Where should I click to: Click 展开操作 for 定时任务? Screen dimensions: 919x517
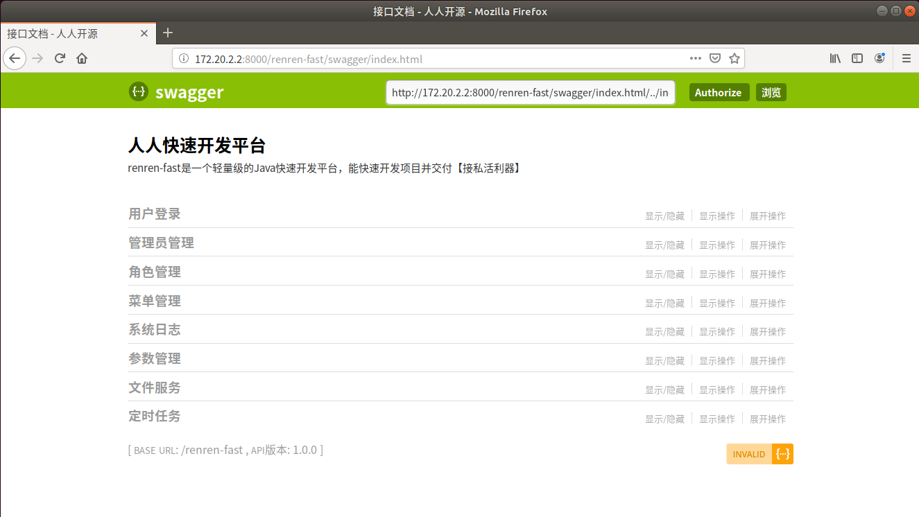point(768,419)
